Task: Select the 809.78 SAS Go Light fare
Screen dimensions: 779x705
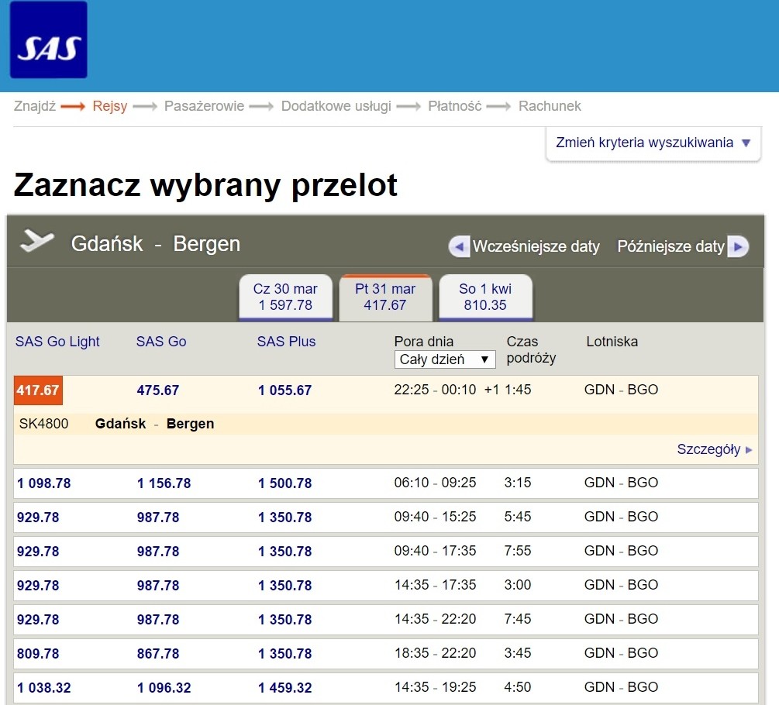Action: 38,653
